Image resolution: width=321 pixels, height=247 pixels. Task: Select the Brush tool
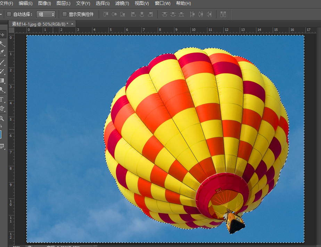click(x=2, y=62)
